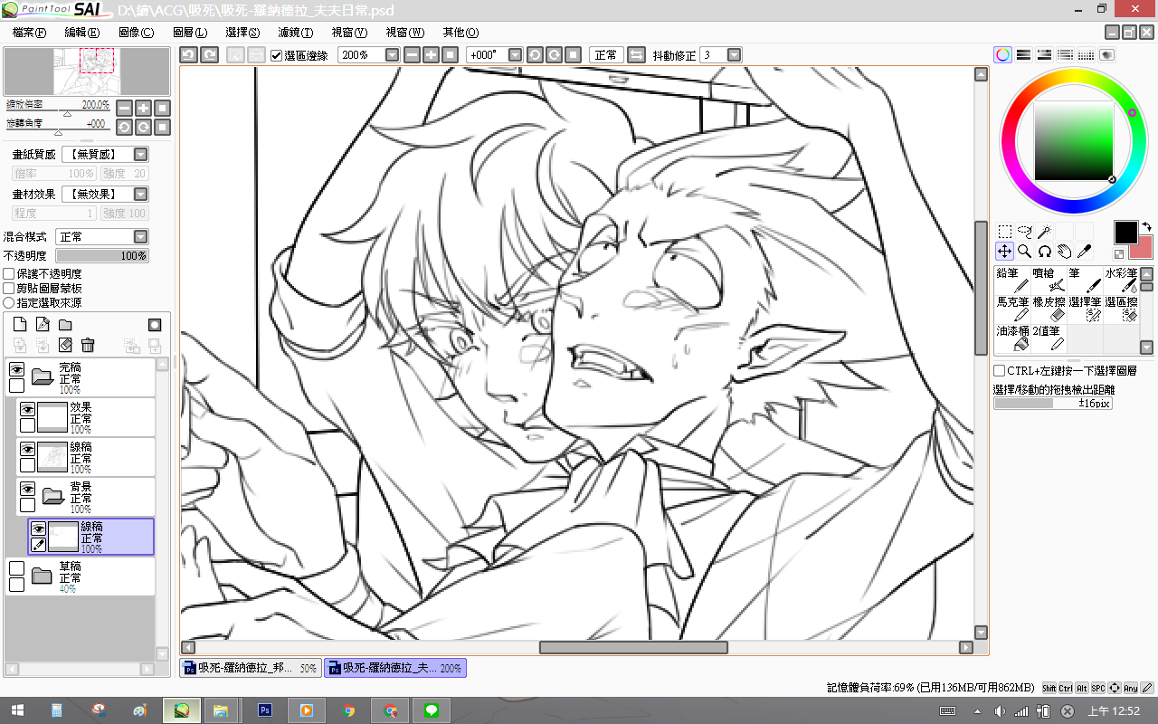Open the 編輯(E) menu
This screenshot has width=1158, height=724.
pyautogui.click(x=82, y=33)
